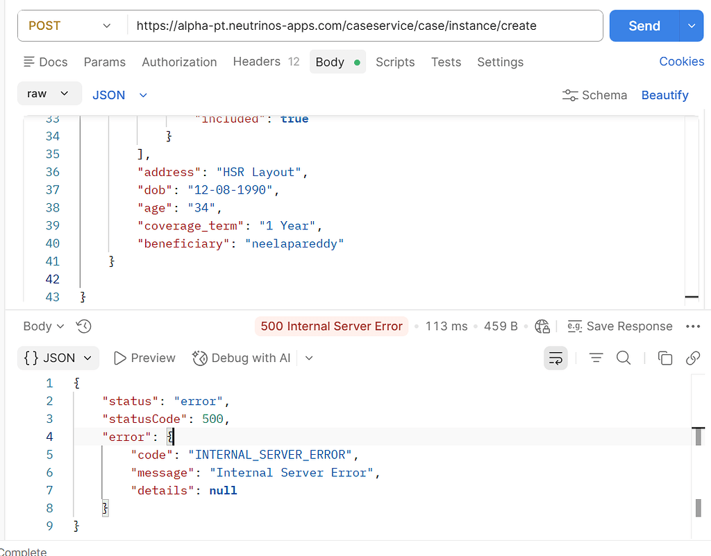
Task: Click the "12-08-1990" dob value
Action: tap(231, 190)
